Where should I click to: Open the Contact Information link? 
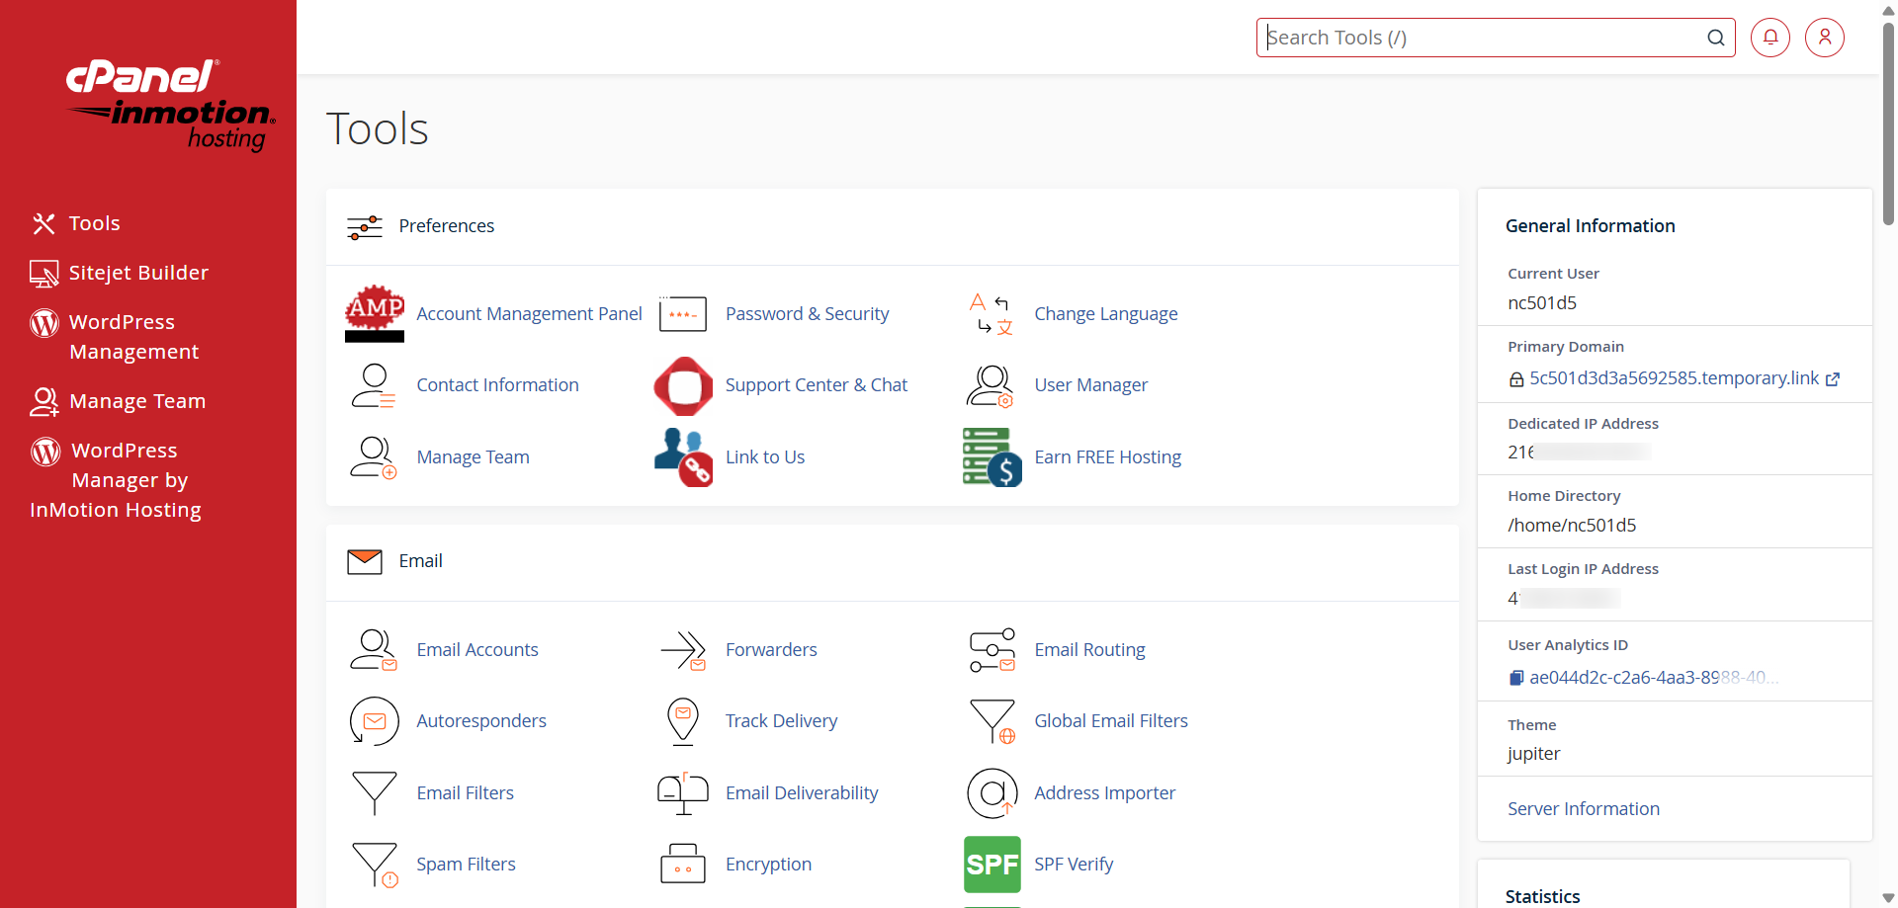coord(497,385)
